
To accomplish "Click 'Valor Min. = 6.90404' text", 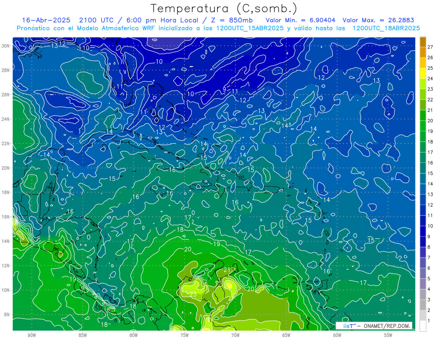I will (x=301, y=20).
